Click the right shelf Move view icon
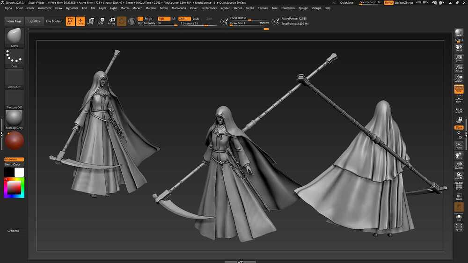The width and height of the screenshot is (468, 263). pos(459,155)
